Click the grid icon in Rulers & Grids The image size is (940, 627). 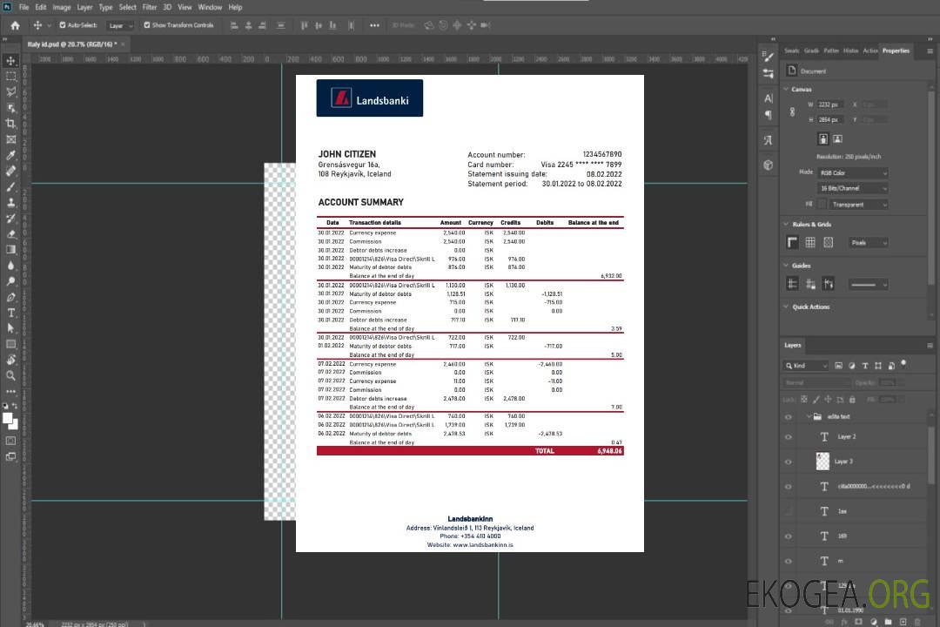[810, 242]
